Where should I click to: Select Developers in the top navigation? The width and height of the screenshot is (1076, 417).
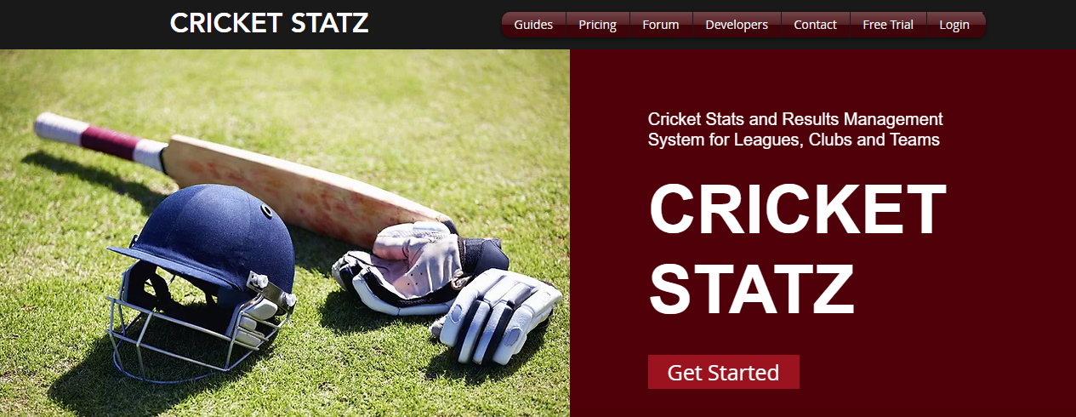tap(737, 25)
